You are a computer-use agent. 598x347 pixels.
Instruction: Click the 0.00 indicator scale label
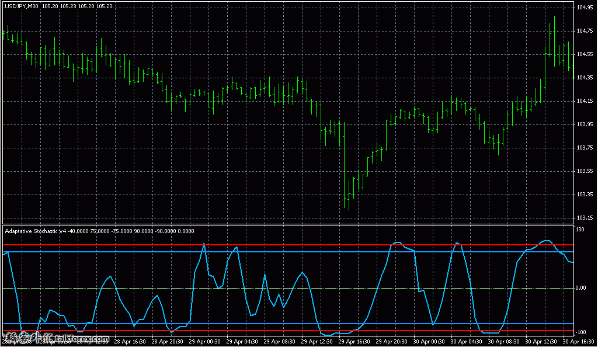click(581, 288)
